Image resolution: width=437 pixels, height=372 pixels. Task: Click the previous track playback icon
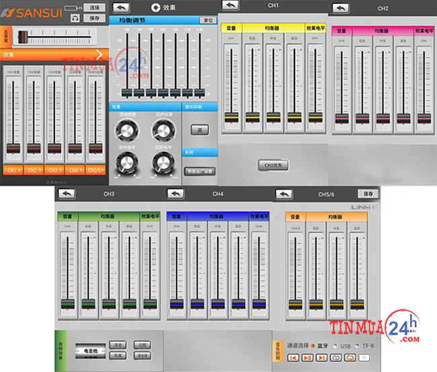[293, 357]
